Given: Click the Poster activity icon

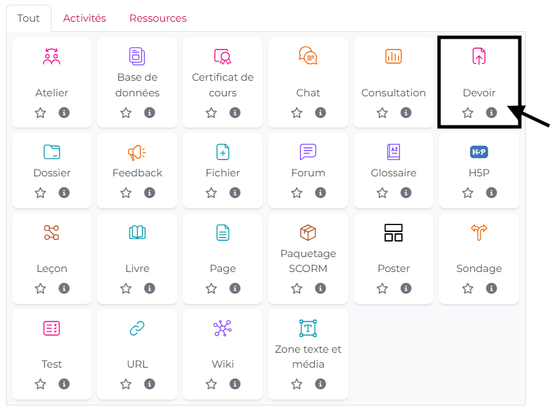Looking at the screenshot, I should coord(394,233).
